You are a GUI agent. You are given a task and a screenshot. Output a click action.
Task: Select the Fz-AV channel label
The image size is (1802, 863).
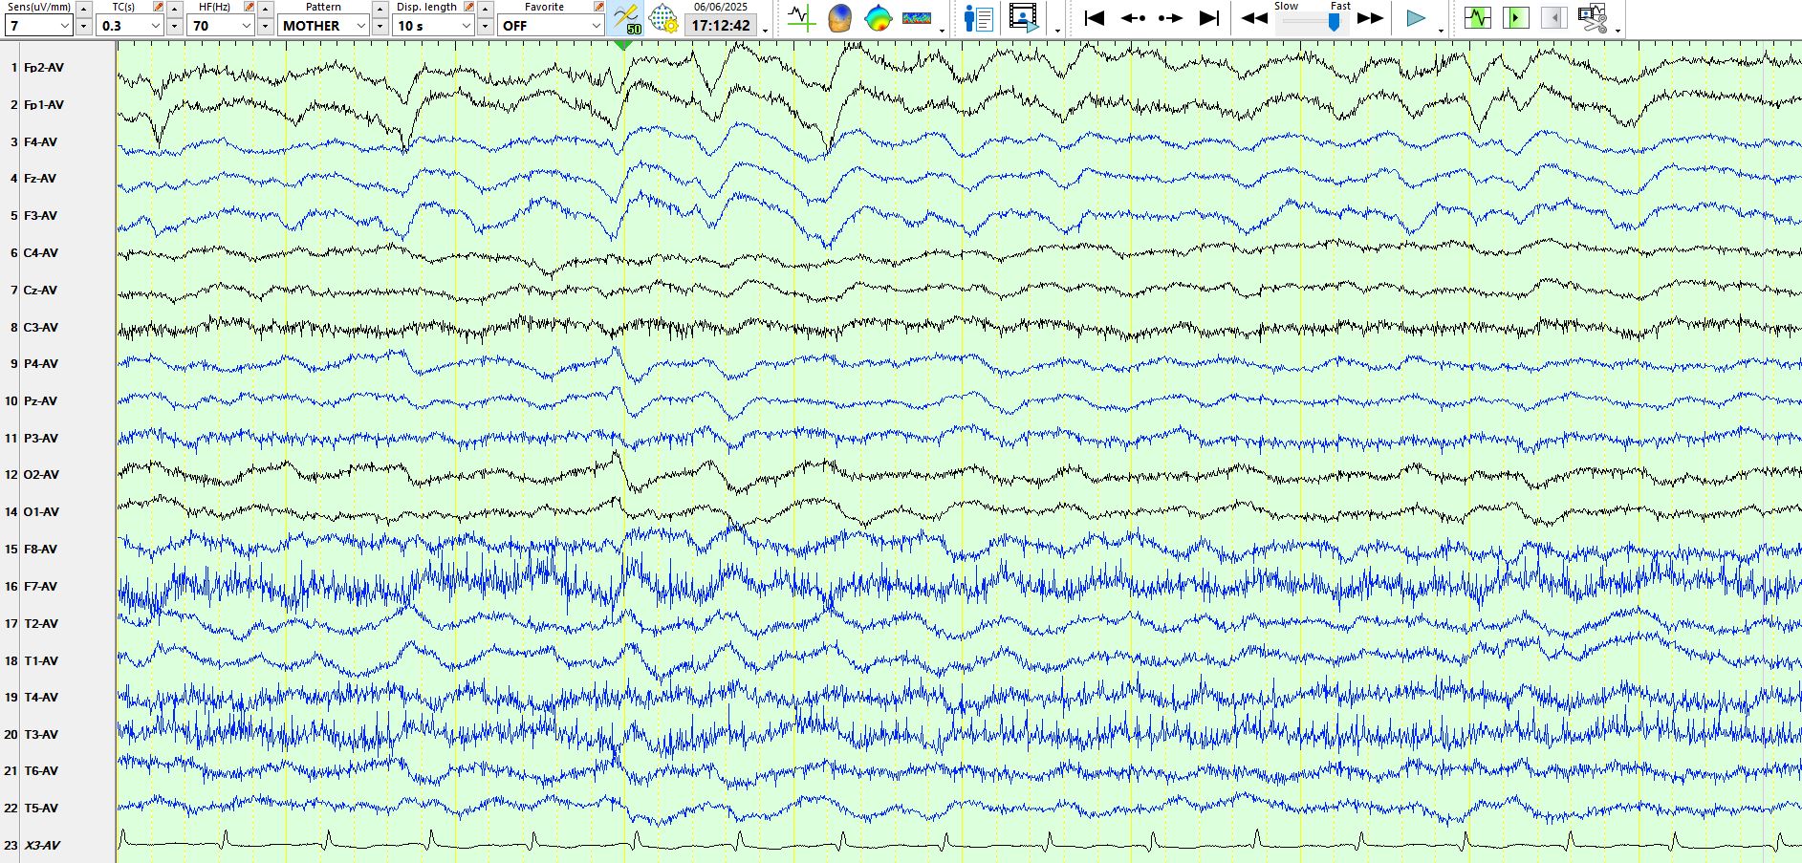(x=40, y=179)
